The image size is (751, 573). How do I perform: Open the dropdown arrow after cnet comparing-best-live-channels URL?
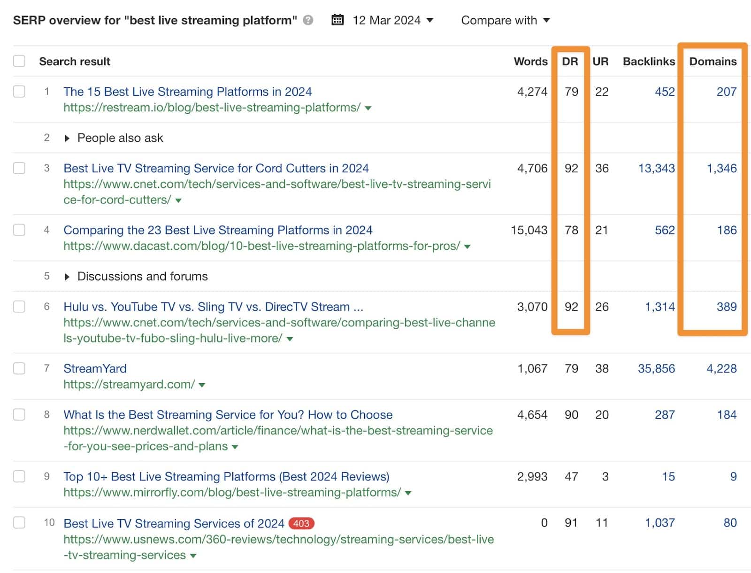point(290,339)
